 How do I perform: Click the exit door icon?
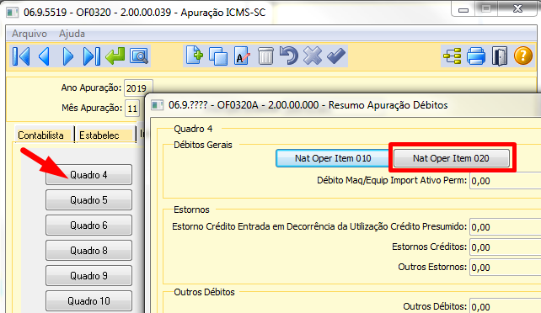pos(500,56)
